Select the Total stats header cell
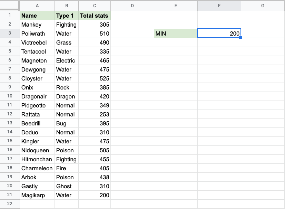285x209 pixels. [95, 16]
